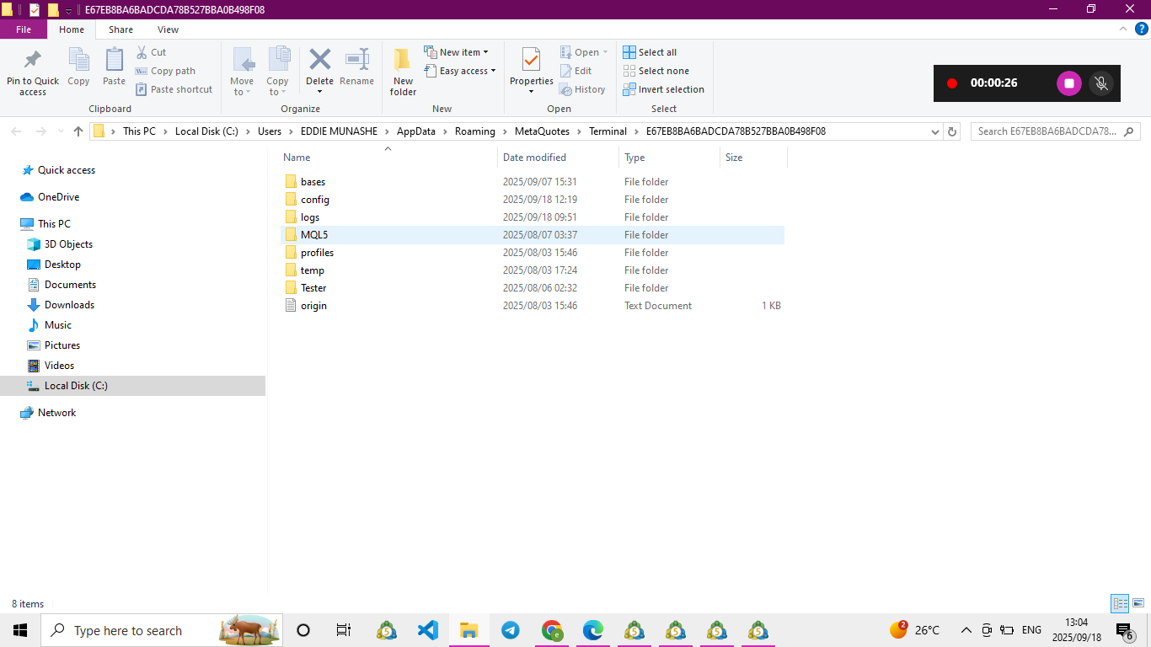This screenshot has height=647, width=1151.
Task: Sort files by the Type column header
Action: [x=669, y=158]
